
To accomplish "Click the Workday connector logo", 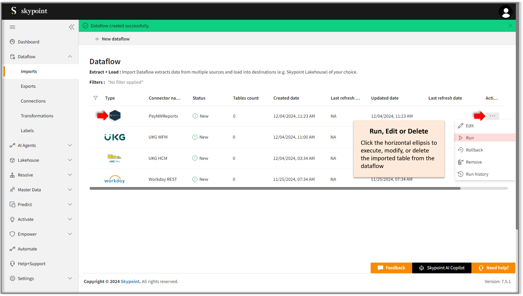I will 115,179.
